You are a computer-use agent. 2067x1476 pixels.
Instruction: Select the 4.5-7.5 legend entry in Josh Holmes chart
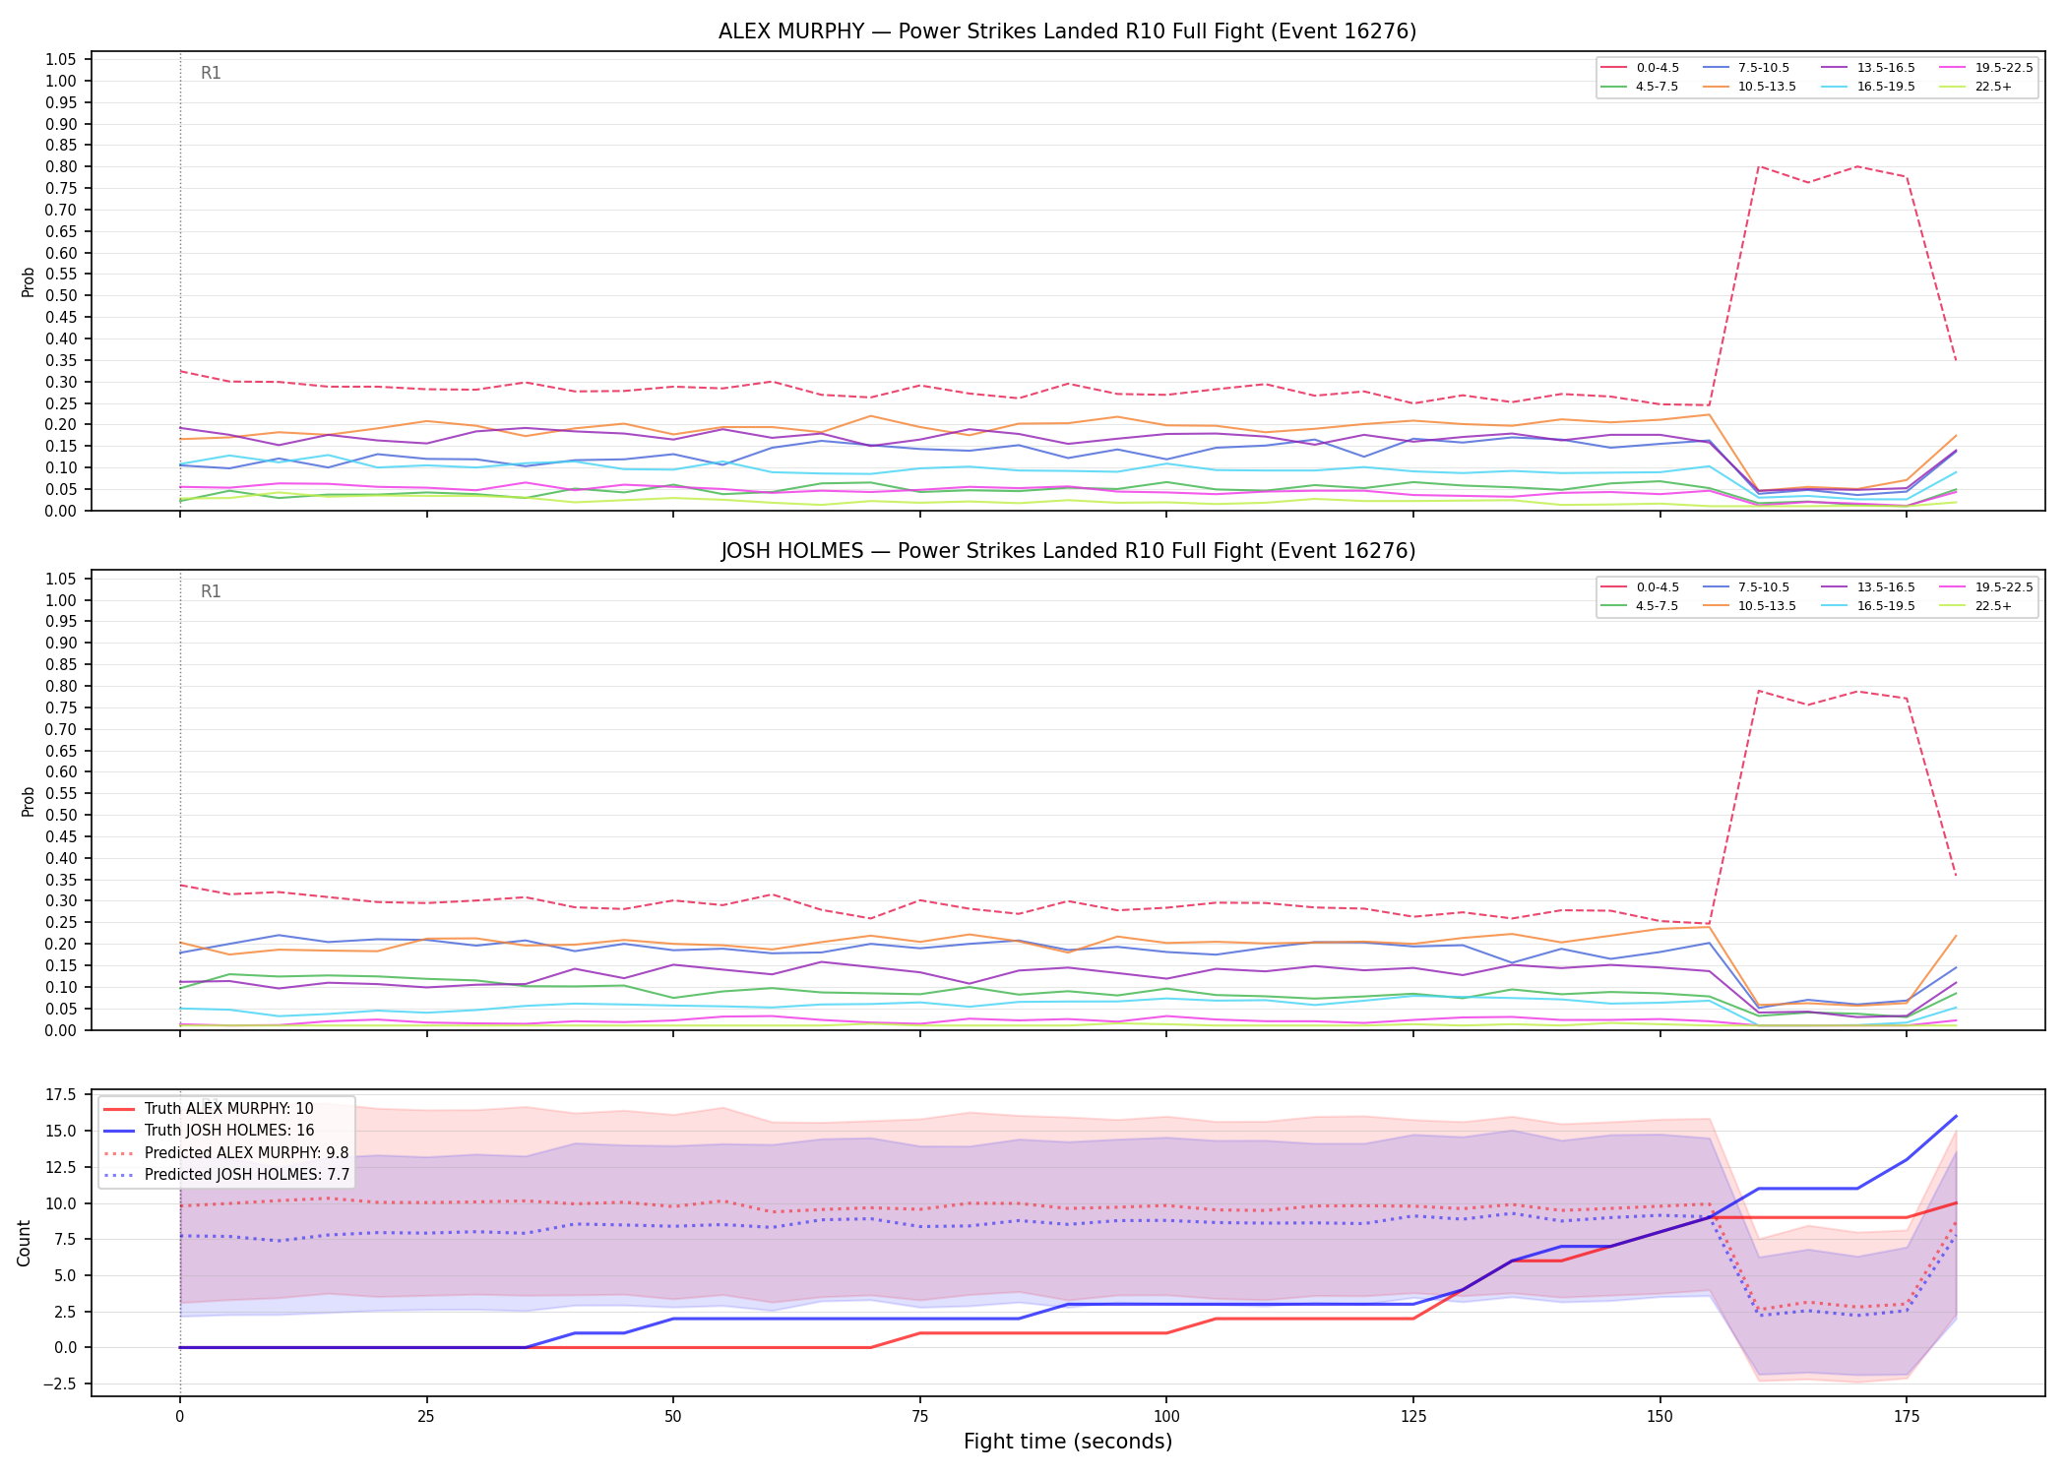[1640, 606]
